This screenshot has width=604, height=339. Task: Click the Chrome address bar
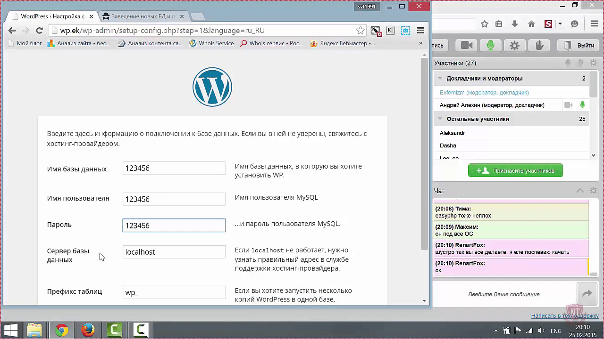[208, 31]
